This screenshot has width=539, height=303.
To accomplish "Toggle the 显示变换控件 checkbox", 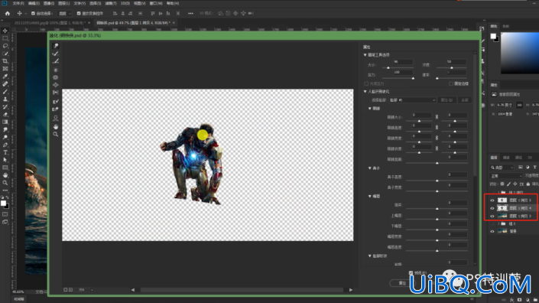I will pos(79,14).
